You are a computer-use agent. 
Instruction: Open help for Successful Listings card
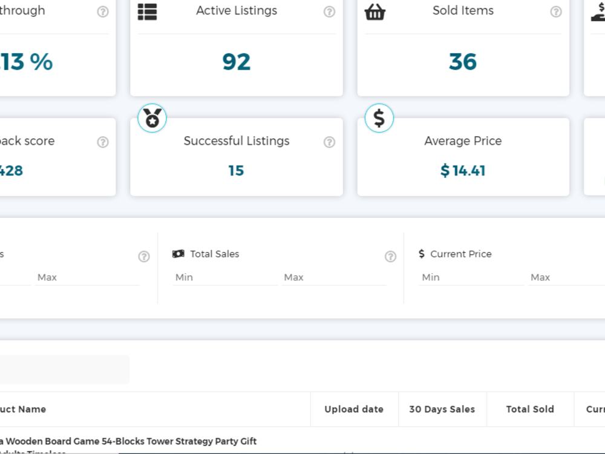(329, 142)
